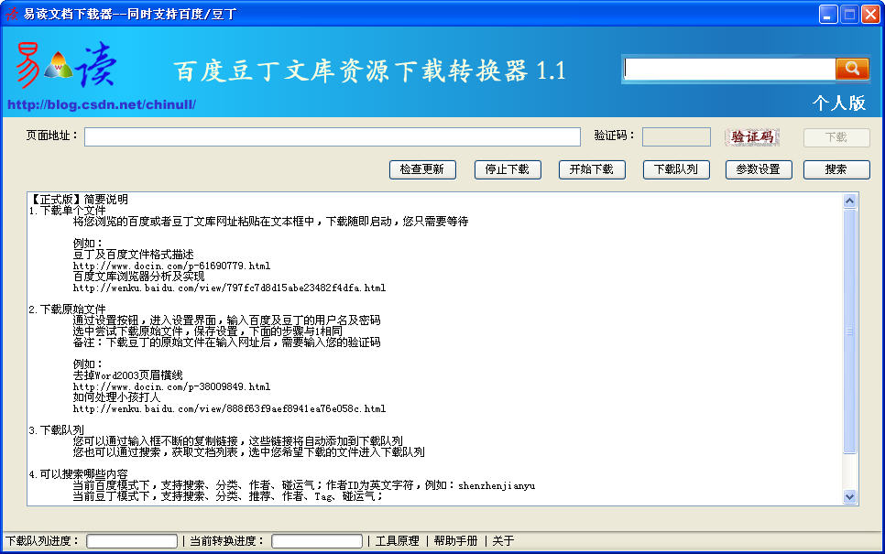Click the 个人版 label in the banner
885x554 pixels.
839,103
